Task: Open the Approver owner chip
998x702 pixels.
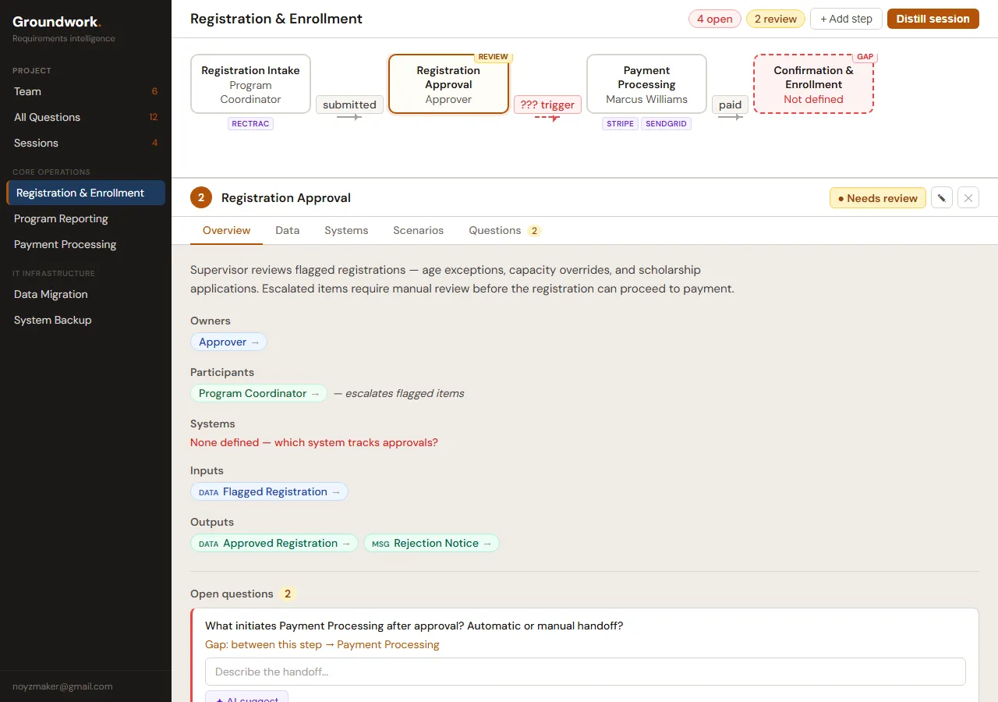Action: point(228,342)
